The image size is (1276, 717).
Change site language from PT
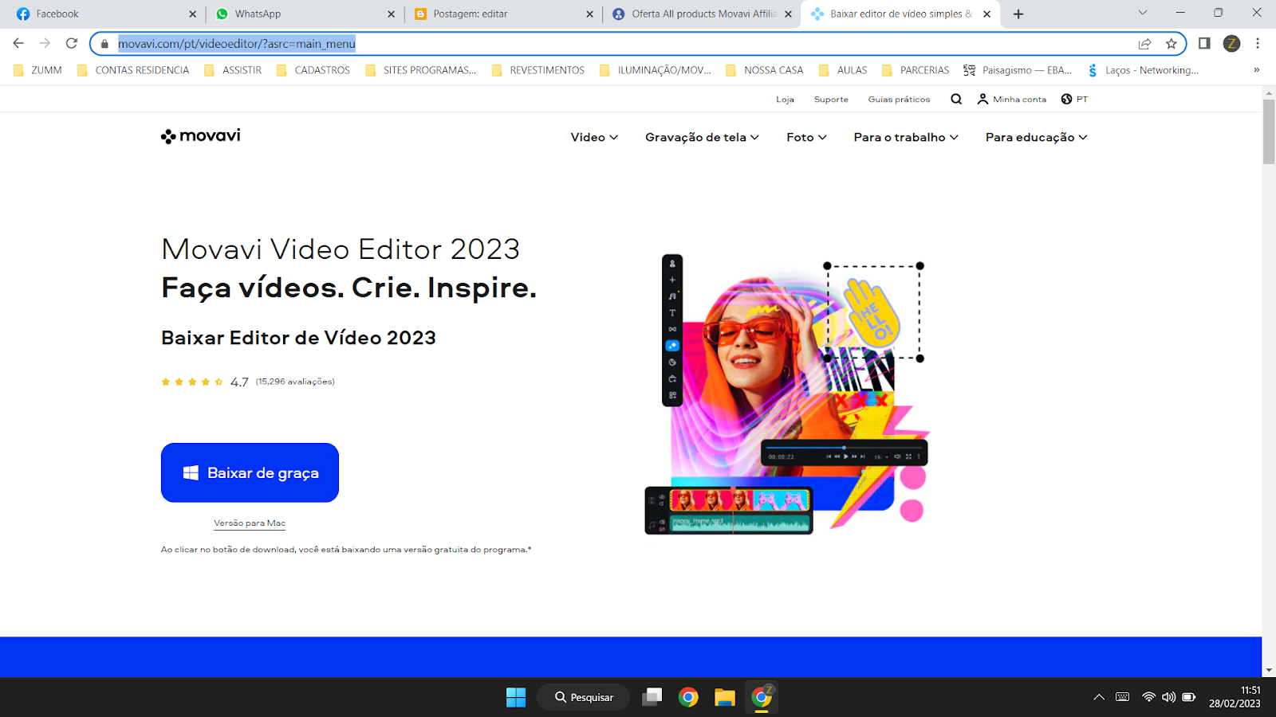tap(1074, 99)
